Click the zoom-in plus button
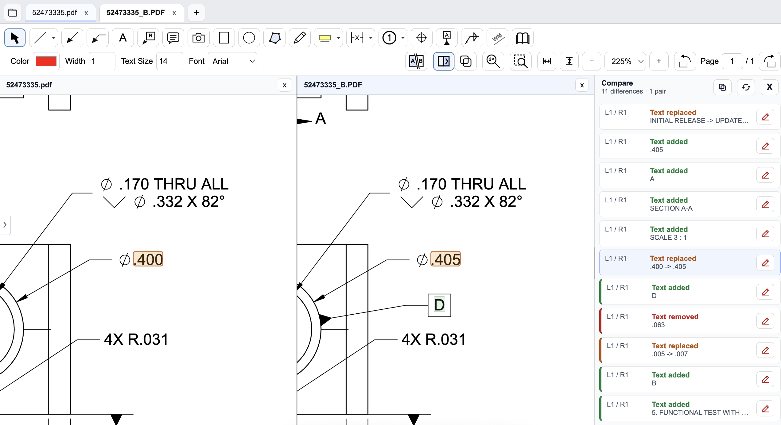 (659, 61)
